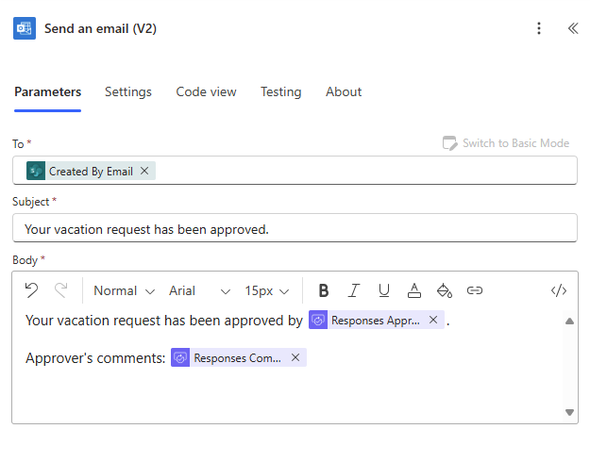
Task: Remove the Created By Email token
Action: point(144,171)
